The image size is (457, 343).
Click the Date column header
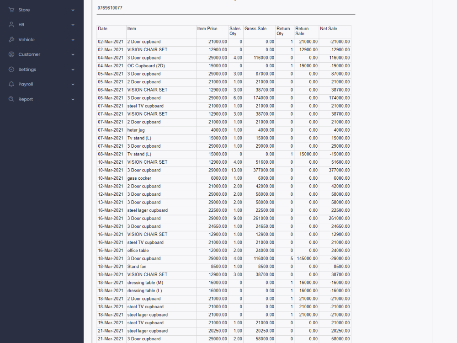click(x=102, y=28)
